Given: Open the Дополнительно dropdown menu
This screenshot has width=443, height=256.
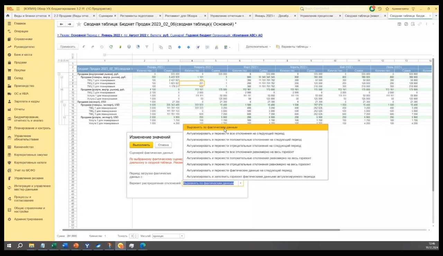Looking at the screenshot, I should [x=258, y=47].
